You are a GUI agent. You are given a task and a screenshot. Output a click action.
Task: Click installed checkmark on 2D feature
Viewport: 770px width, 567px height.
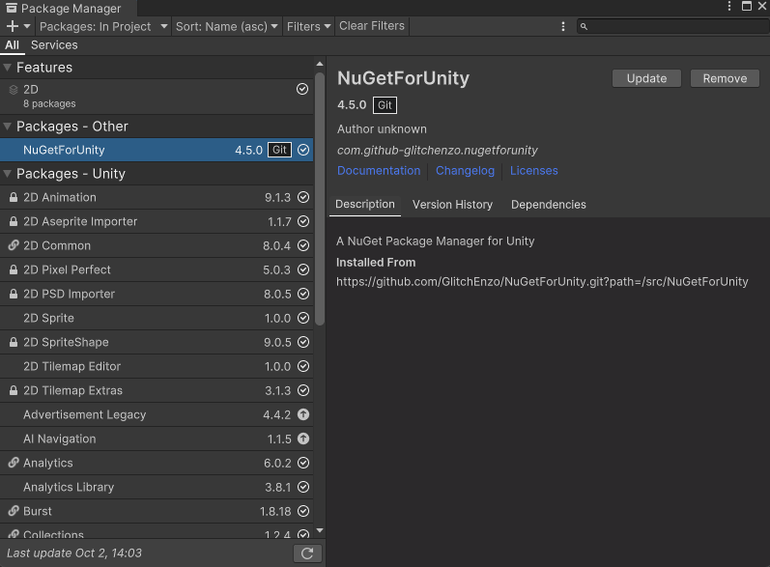[302, 89]
